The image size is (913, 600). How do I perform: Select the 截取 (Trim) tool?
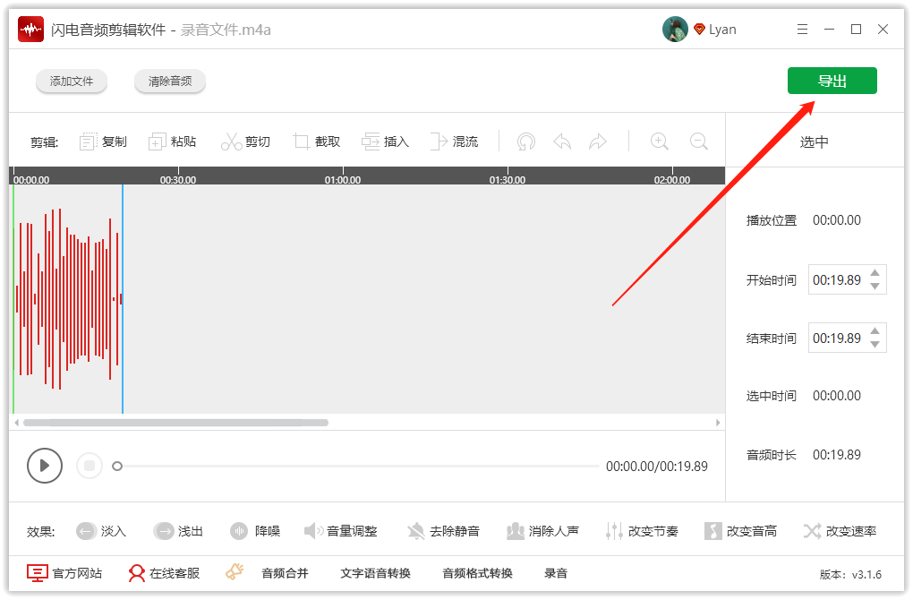point(317,141)
